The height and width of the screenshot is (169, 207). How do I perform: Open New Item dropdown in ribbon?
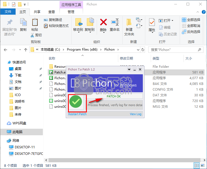[139, 20]
